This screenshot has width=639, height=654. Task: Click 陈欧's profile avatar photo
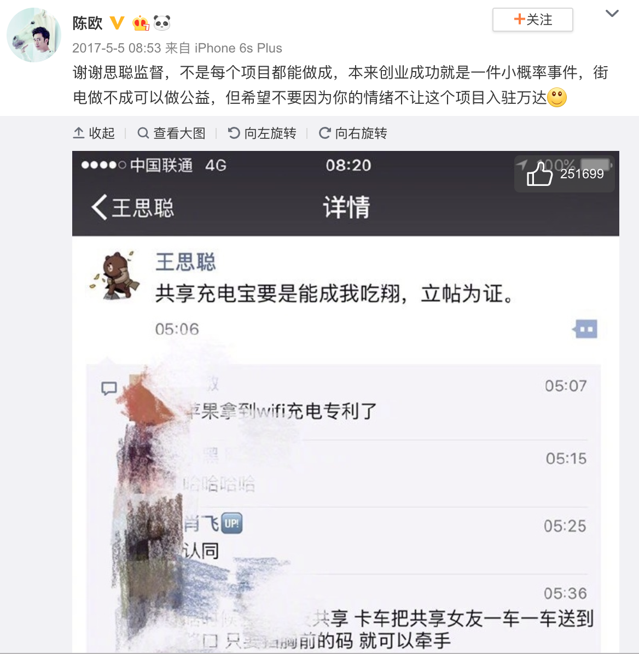tap(34, 35)
